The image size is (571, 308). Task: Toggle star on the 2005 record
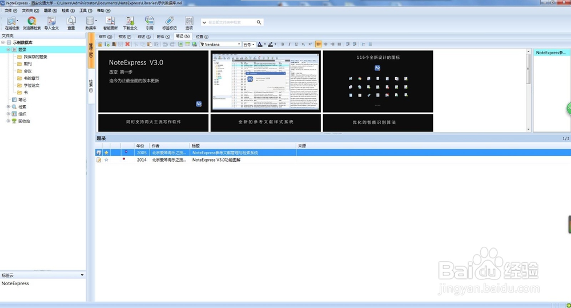tap(106, 153)
